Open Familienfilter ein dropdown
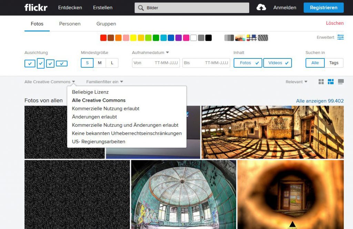Viewport: 353px width, 229px height. click(104, 82)
